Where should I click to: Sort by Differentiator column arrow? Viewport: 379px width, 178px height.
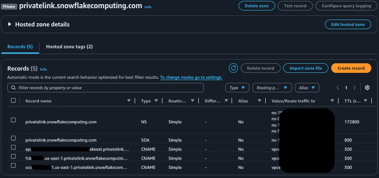226,101
